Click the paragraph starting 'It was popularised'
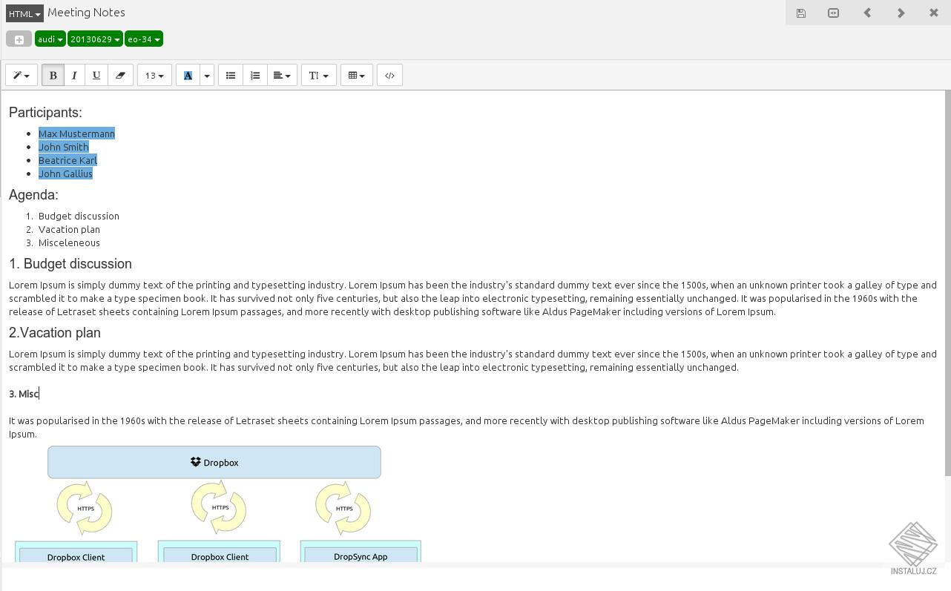This screenshot has width=951, height=591. 467,427
